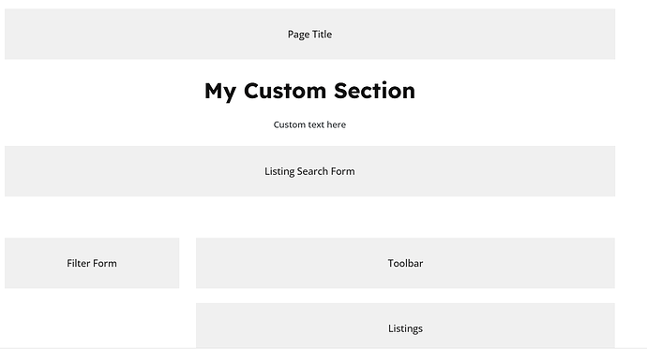Image resolution: width=647 pixels, height=349 pixels.
Task: Click the word "My" in the heading
Action: [220, 92]
